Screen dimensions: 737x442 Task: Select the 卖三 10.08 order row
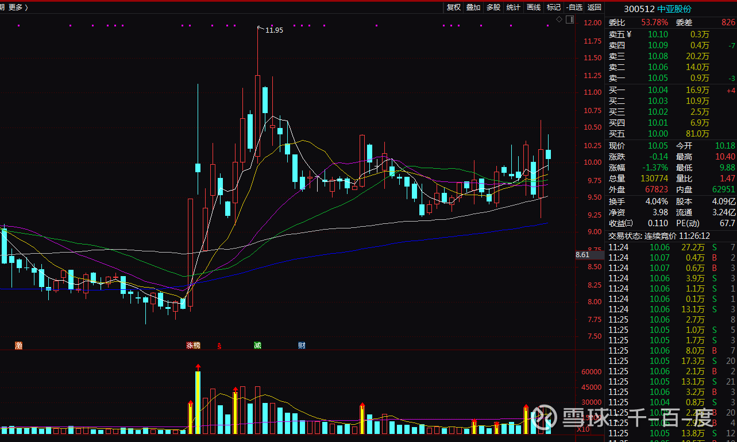tap(671, 56)
